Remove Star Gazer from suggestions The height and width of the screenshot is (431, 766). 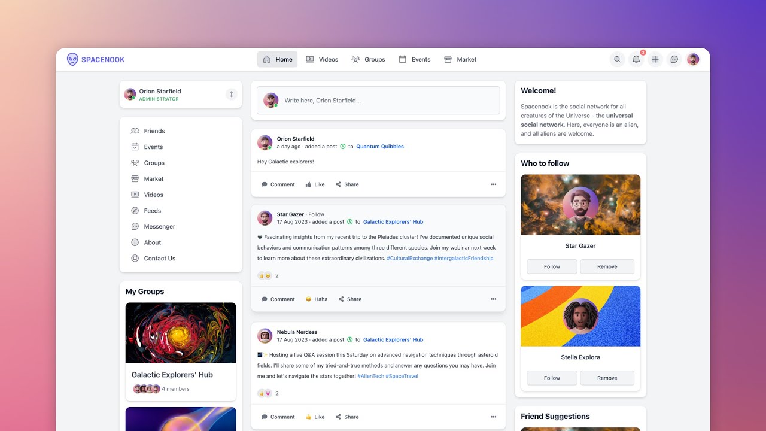point(607,266)
